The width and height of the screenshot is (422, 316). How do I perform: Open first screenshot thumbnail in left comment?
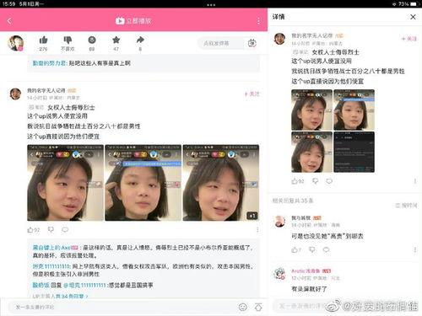(65, 183)
